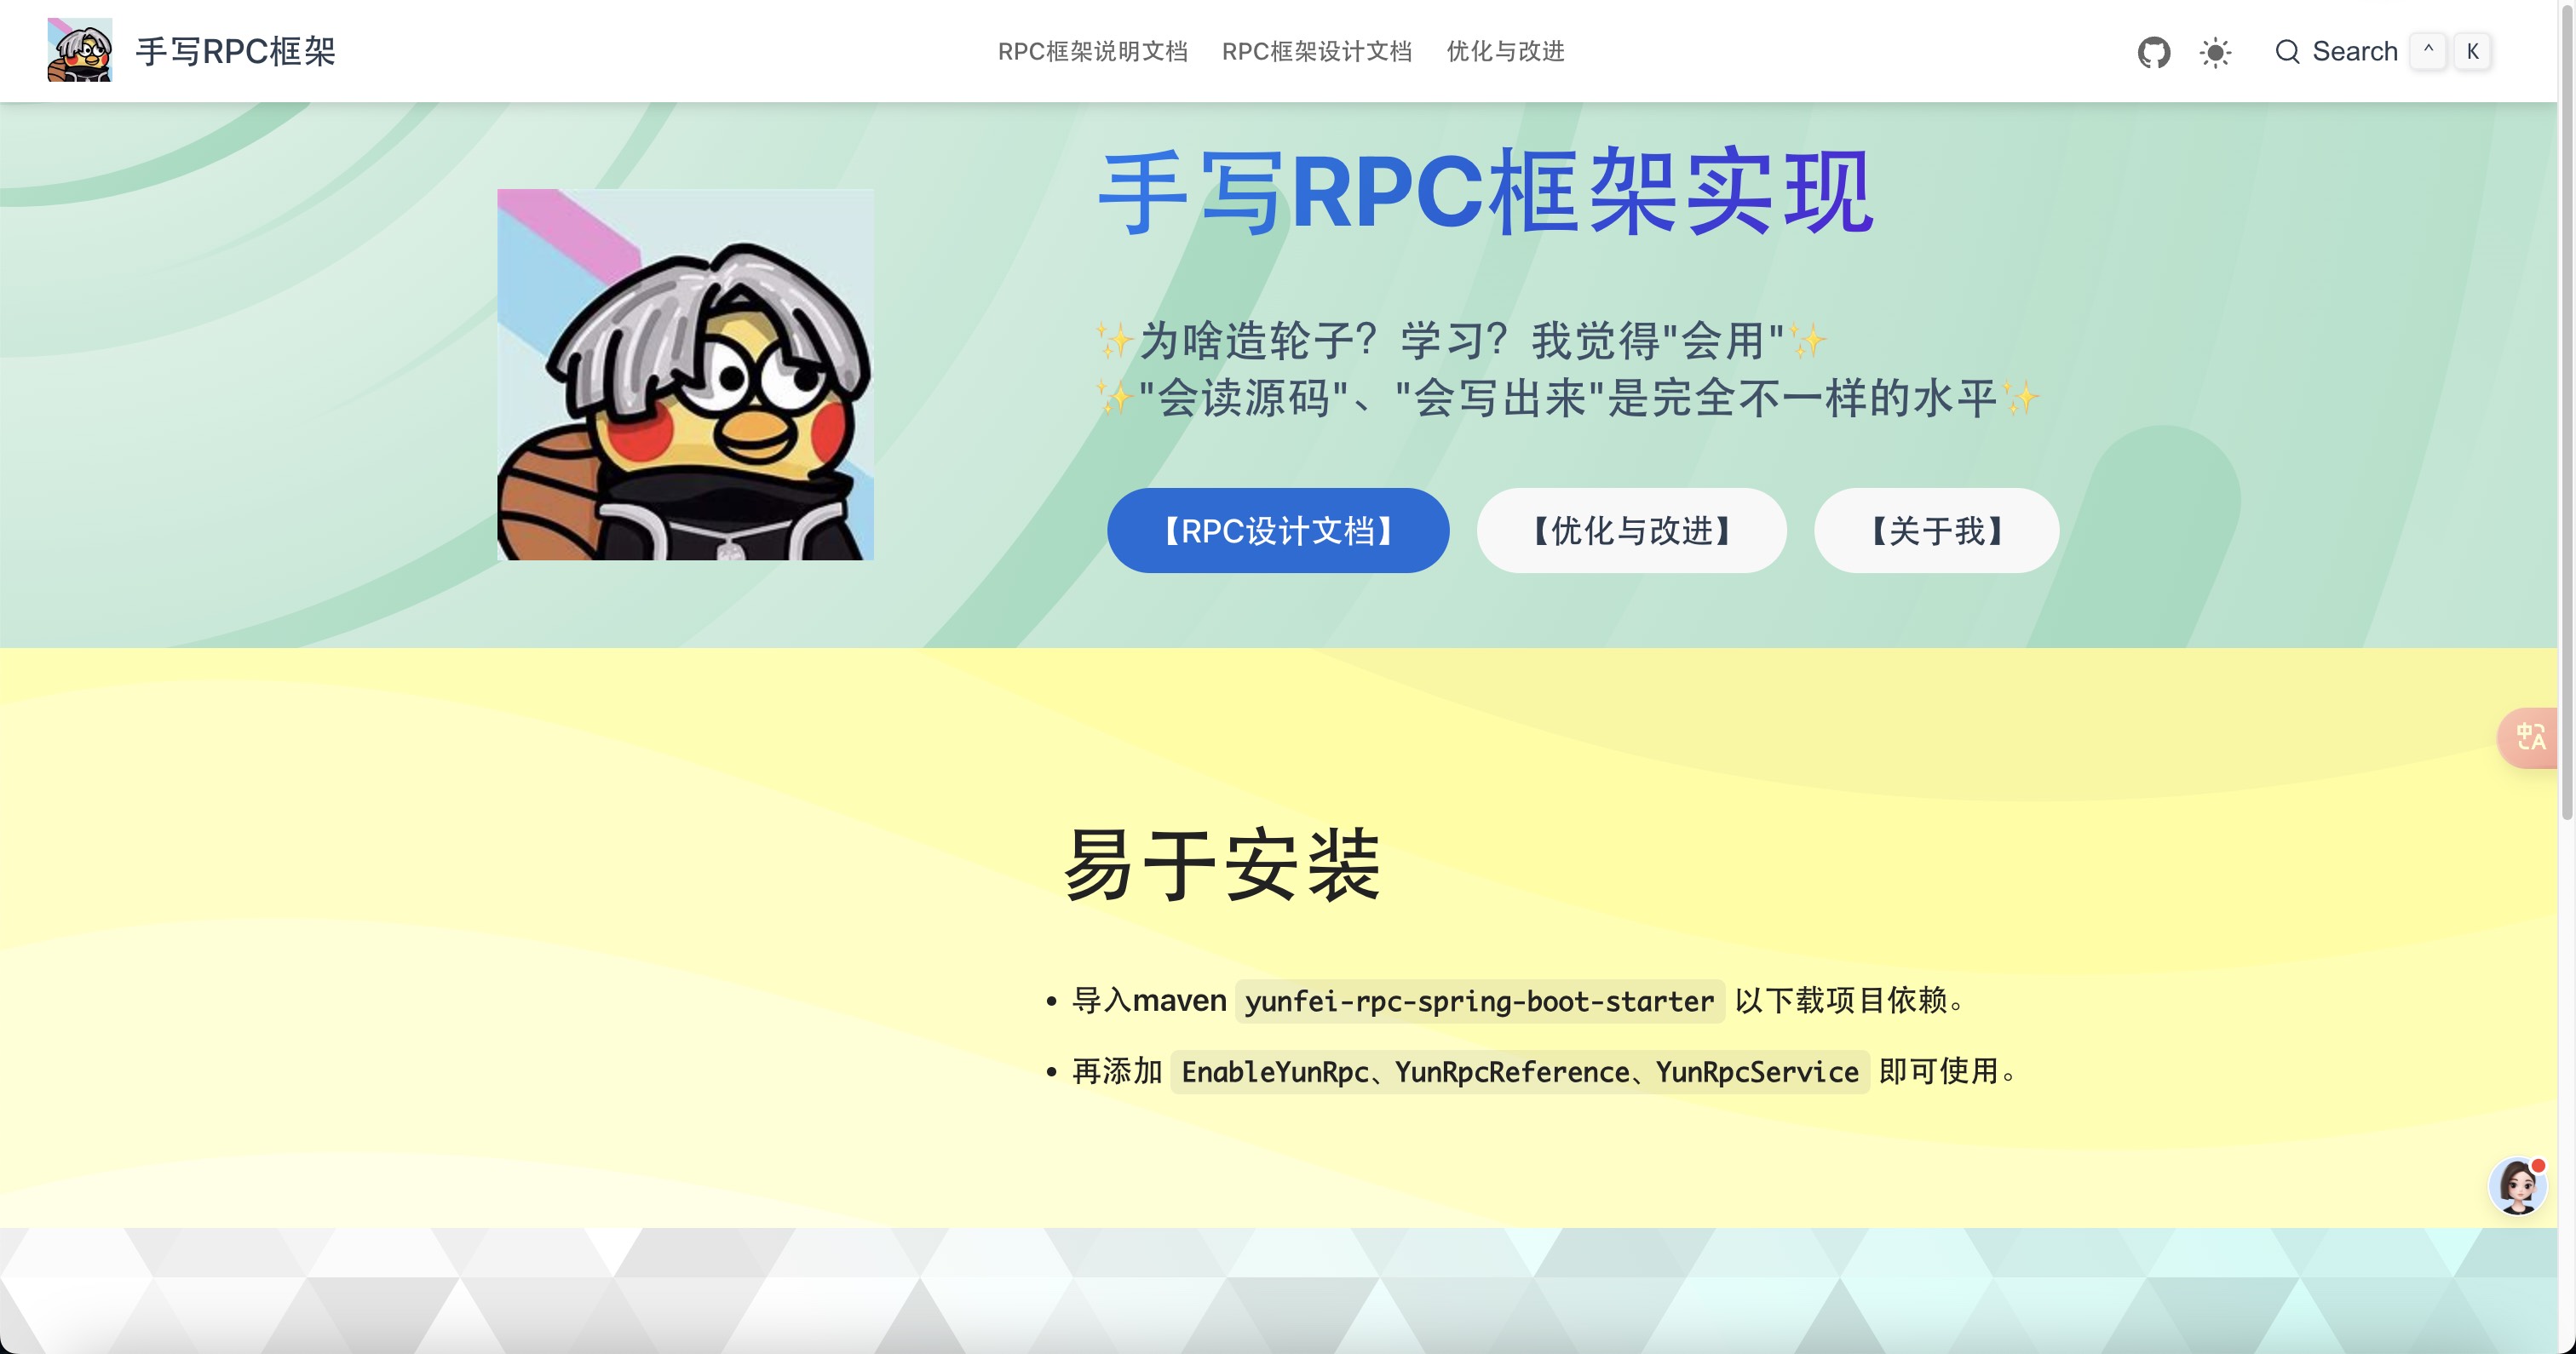
Task: Click the 【优化与改进】 hero button
Action: [1631, 530]
